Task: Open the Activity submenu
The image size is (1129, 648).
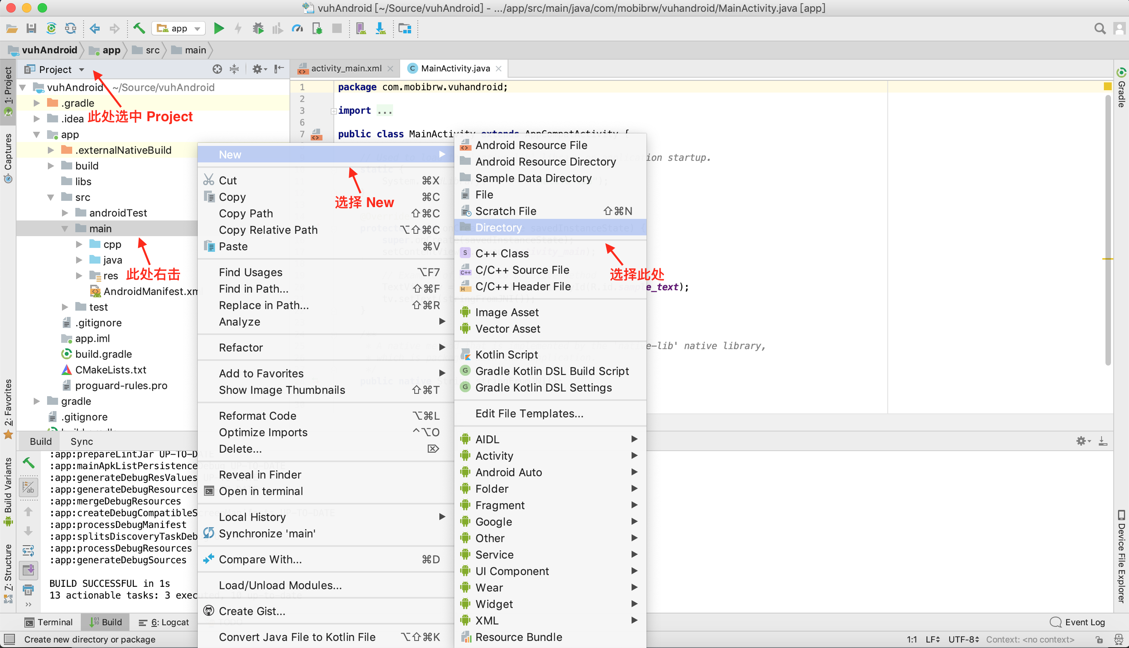Action: pos(550,456)
